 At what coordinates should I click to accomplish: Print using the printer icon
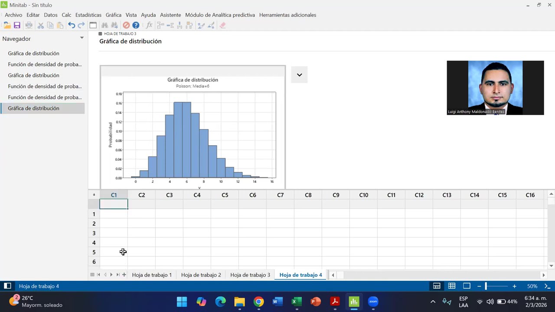click(29, 26)
